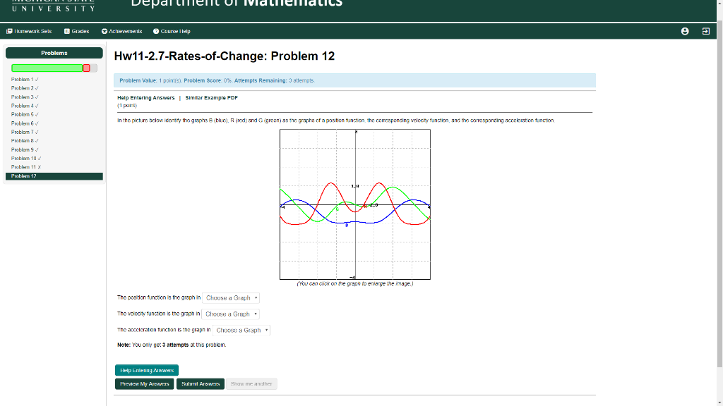Click the Problems header in the sidebar
723x406 pixels.
(54, 53)
